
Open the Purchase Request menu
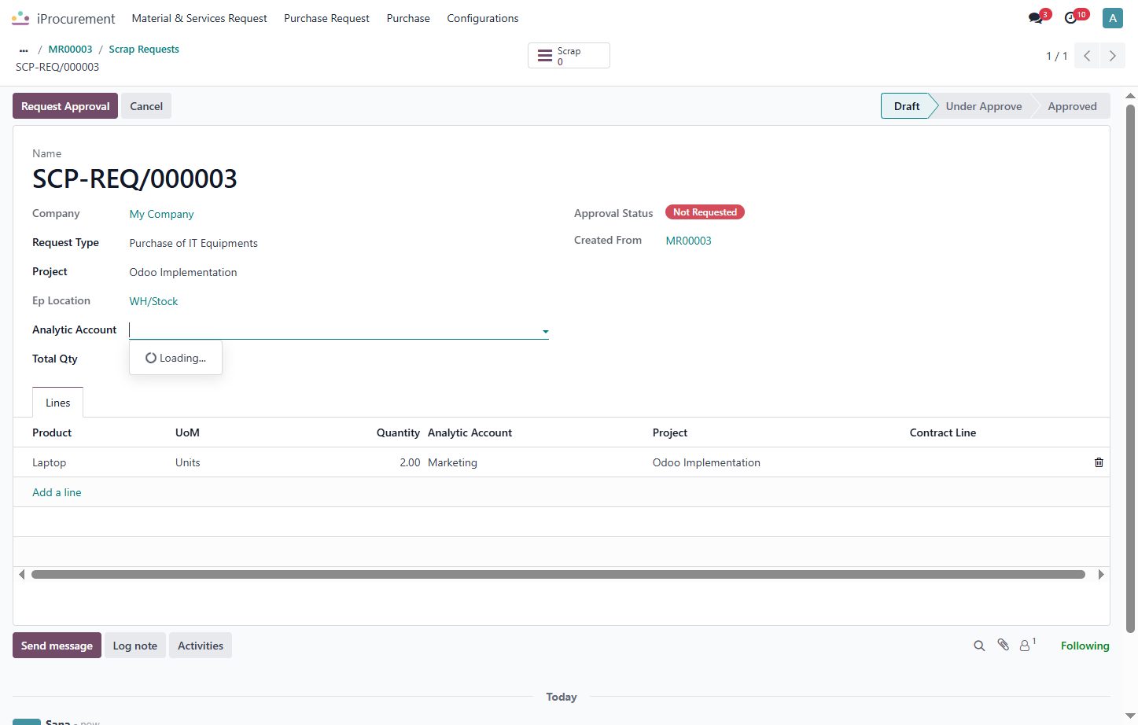pyautogui.click(x=326, y=18)
